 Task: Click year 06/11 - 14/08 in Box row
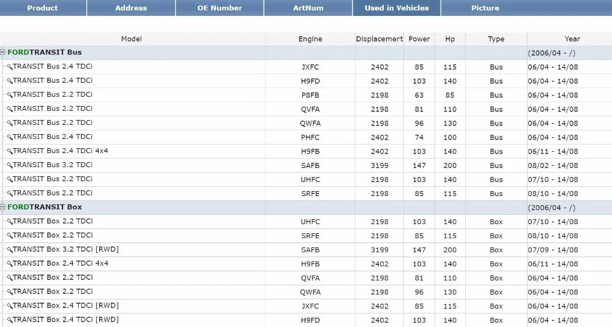coord(553,264)
